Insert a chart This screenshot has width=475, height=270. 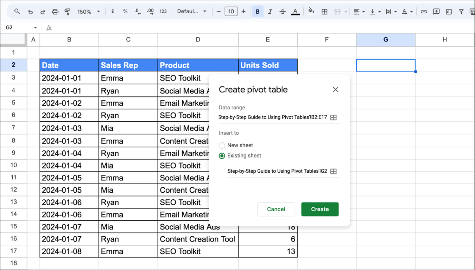tap(449, 12)
